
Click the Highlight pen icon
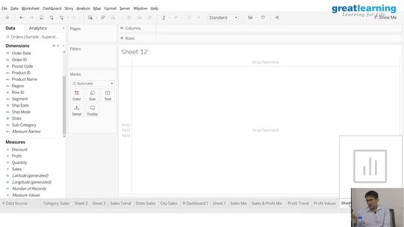tap(164, 18)
